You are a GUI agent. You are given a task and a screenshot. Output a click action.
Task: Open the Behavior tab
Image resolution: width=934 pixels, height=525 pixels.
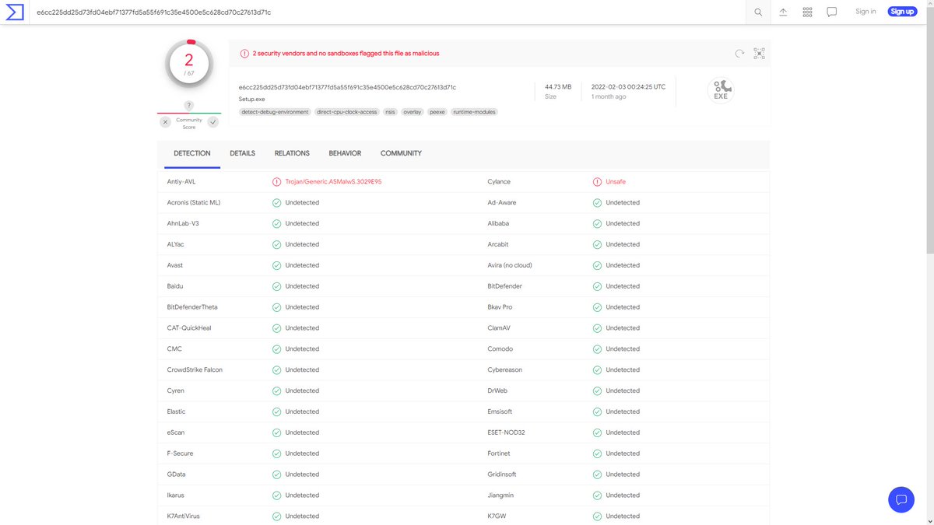click(x=345, y=153)
